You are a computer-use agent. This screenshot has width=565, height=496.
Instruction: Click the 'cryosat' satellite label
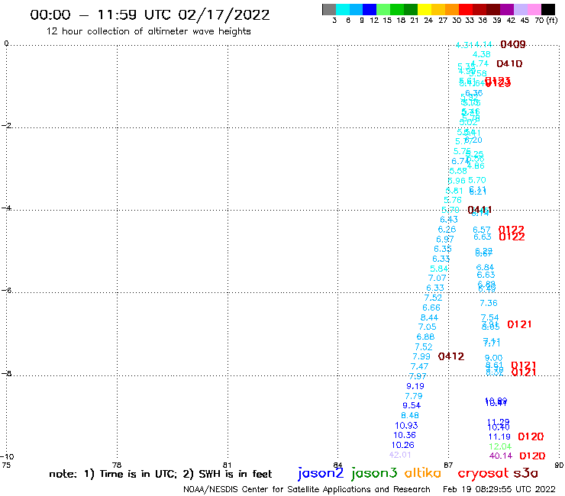[483, 473]
